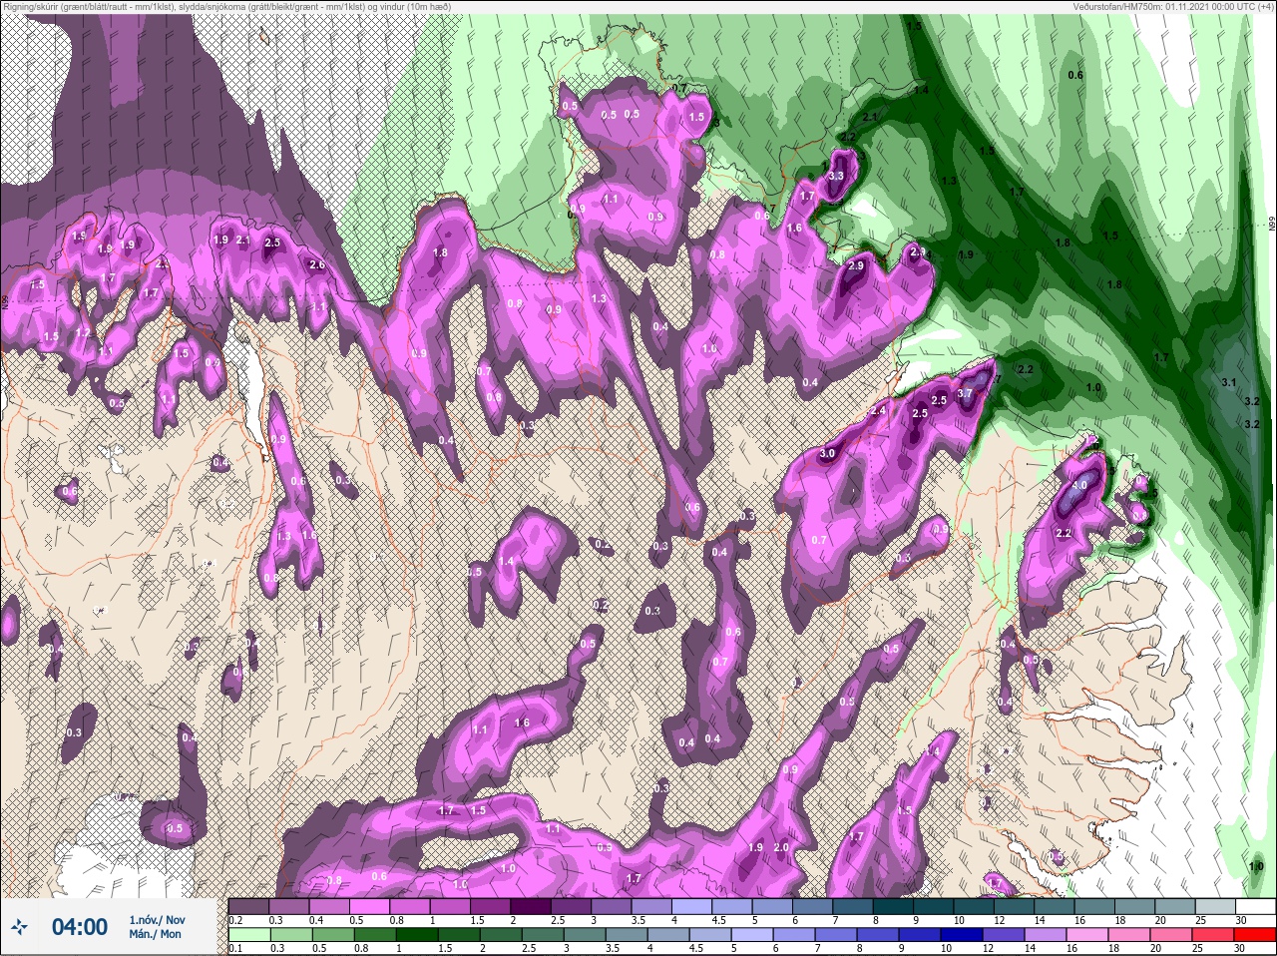
Task: Select the white swatch ending the purple legend row
Action: click(x=1254, y=907)
